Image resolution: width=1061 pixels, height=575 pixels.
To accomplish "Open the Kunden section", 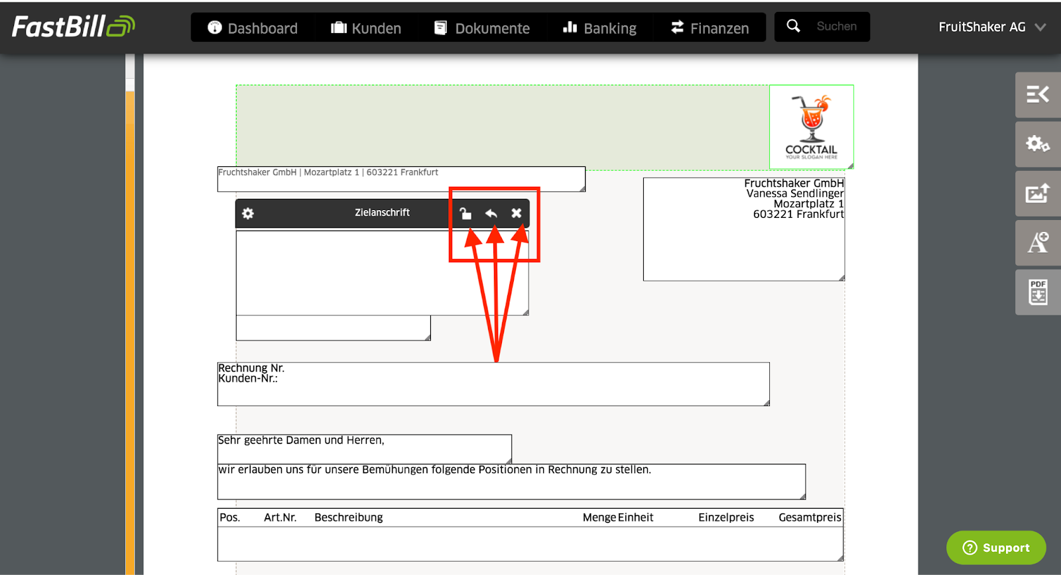I will [366, 28].
